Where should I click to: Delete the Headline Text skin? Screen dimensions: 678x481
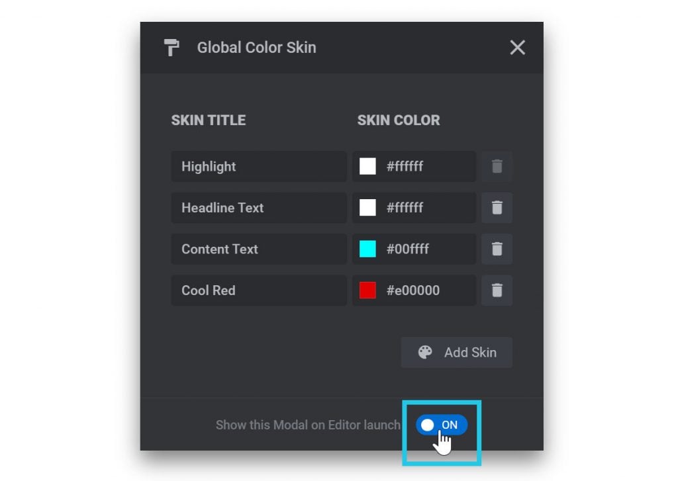[x=497, y=208]
